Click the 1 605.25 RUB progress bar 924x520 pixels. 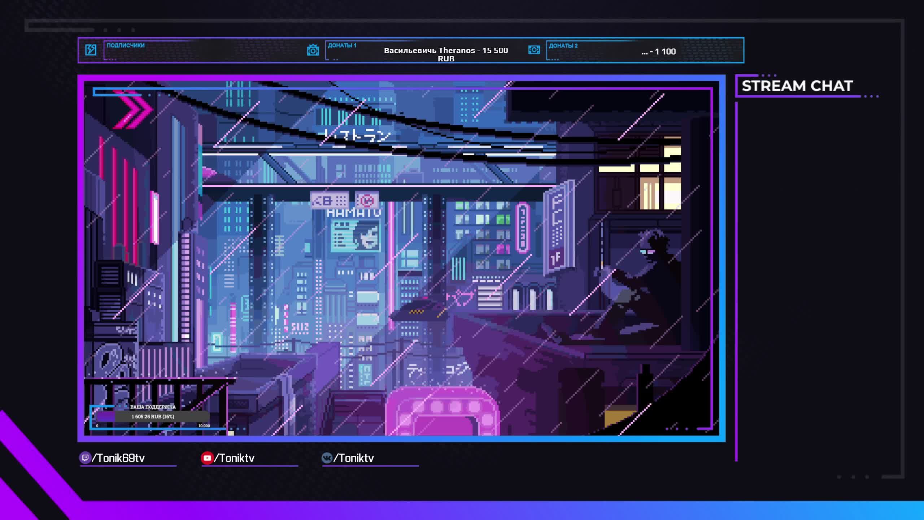(x=153, y=416)
